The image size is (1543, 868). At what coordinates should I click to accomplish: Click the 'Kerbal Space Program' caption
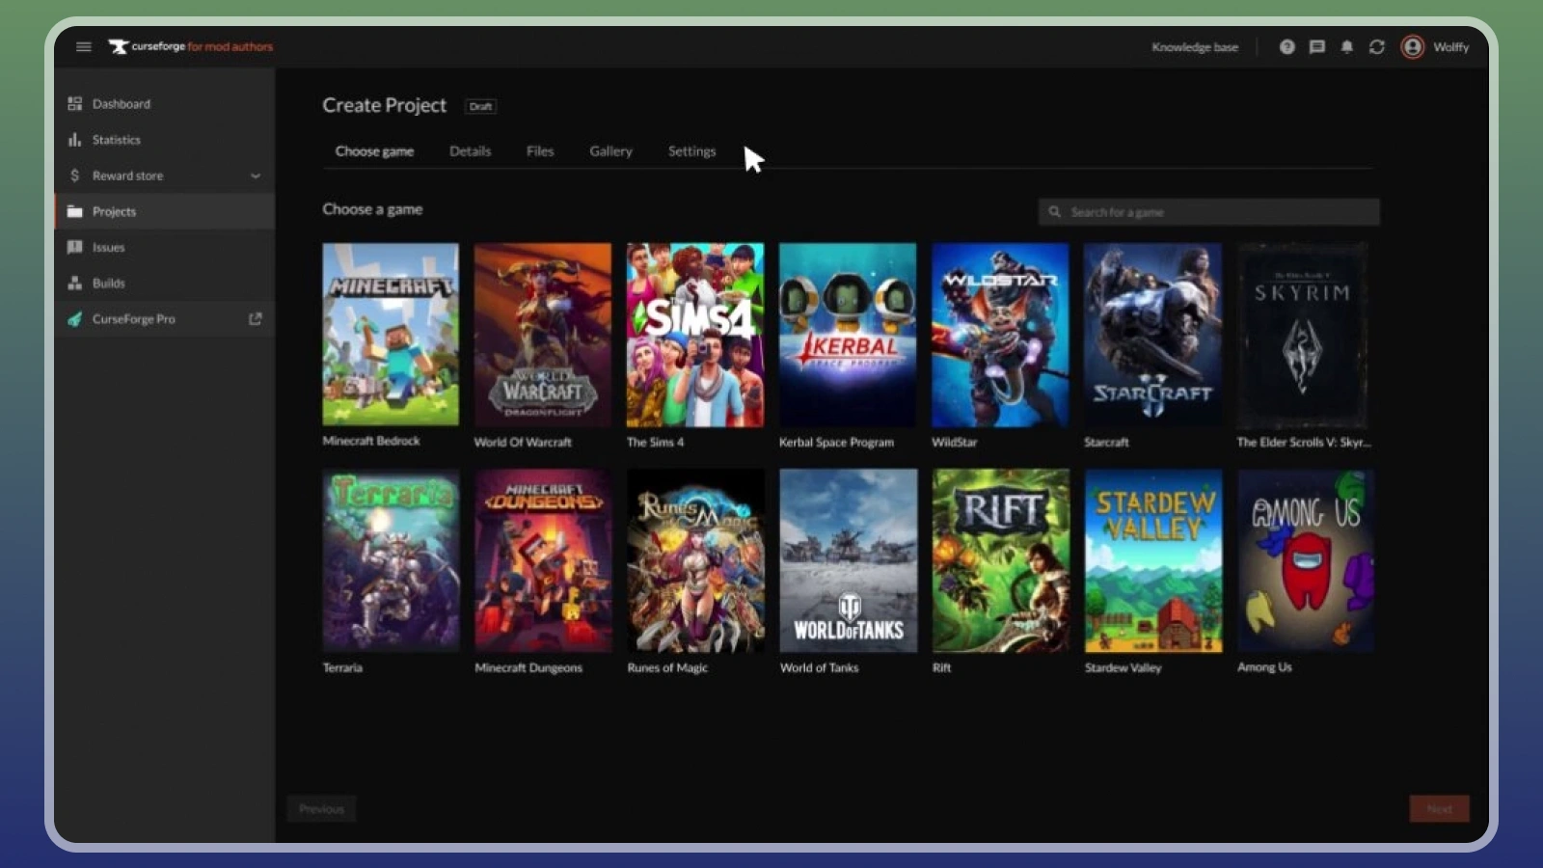pyautogui.click(x=836, y=443)
